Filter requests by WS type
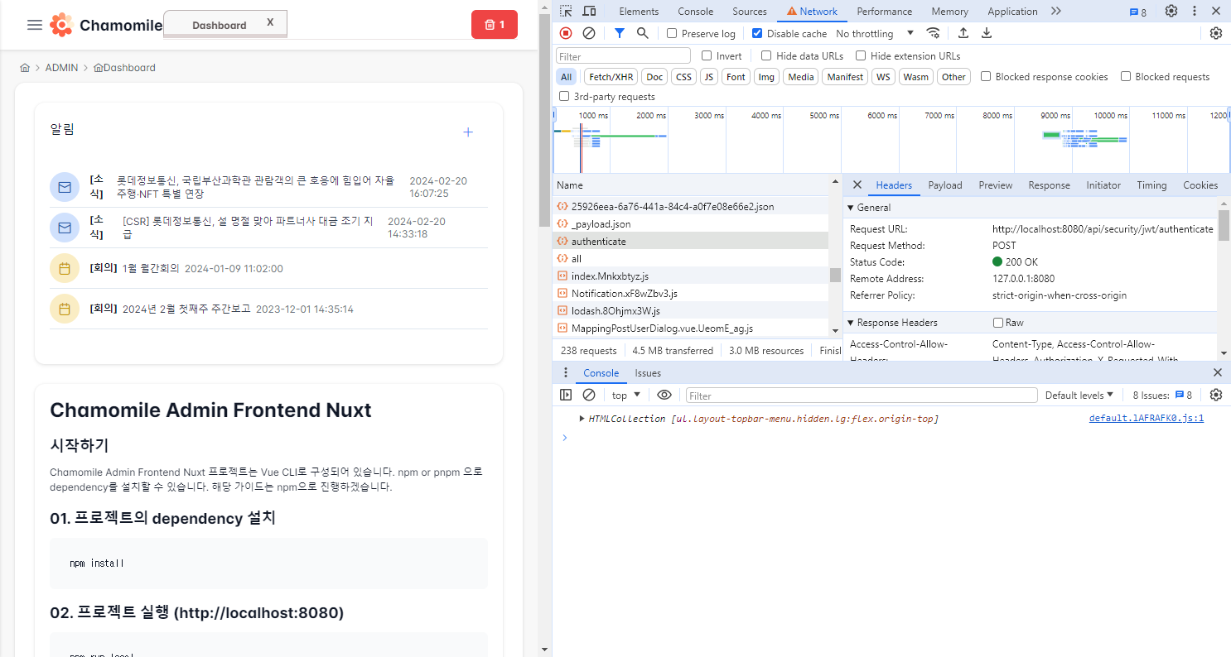This screenshot has width=1231, height=657. point(884,76)
